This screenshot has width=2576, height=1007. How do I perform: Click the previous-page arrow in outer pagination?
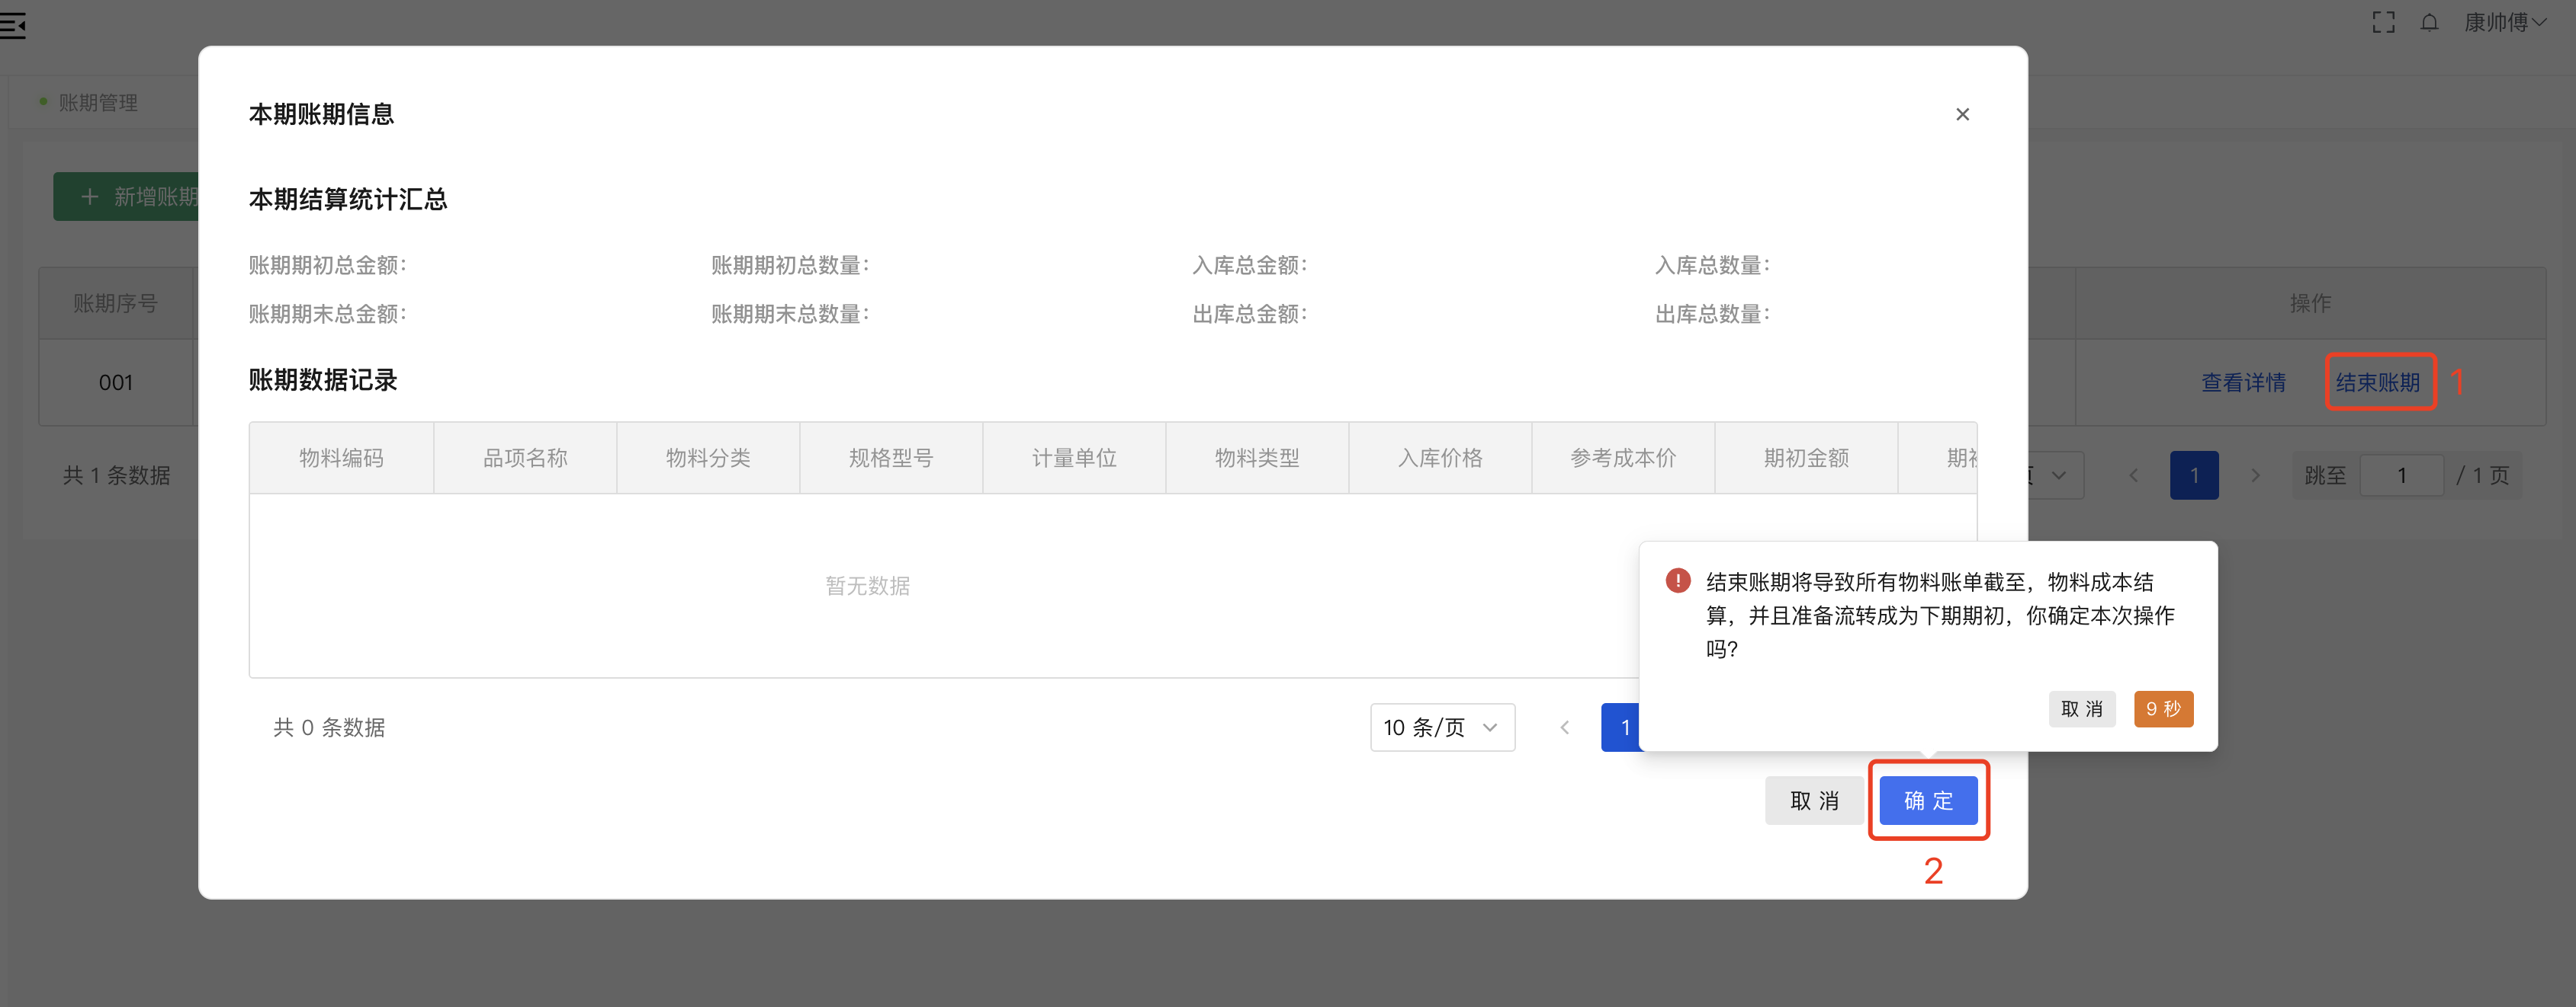click(2134, 475)
